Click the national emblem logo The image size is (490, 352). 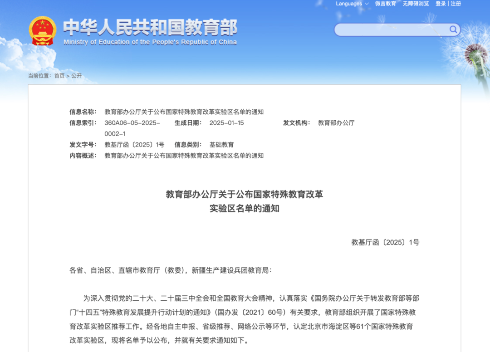coord(42,30)
